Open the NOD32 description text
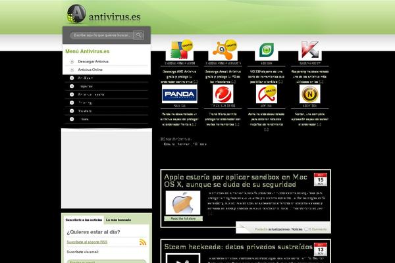This screenshot has height=263, width=395. coord(267,76)
